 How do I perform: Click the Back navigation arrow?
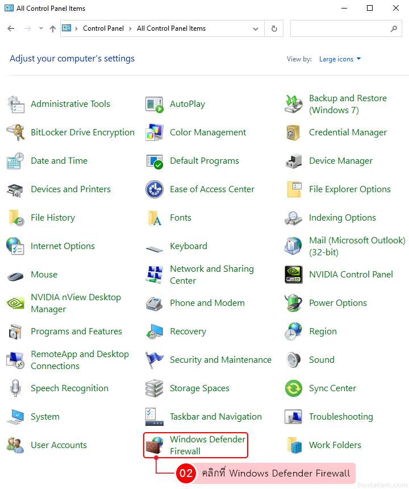click(11, 28)
